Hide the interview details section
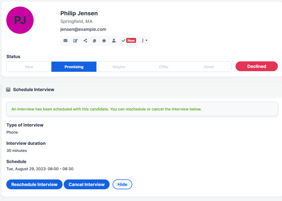The height and width of the screenshot is (201, 282). pos(122,184)
